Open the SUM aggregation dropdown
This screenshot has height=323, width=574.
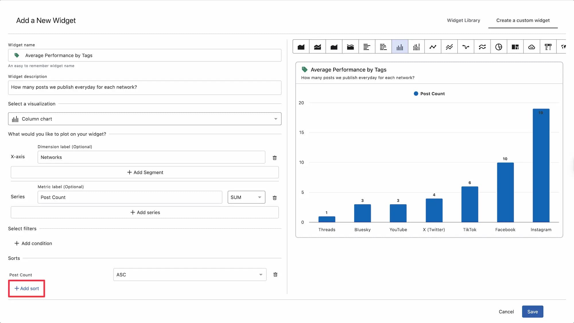coord(246,197)
